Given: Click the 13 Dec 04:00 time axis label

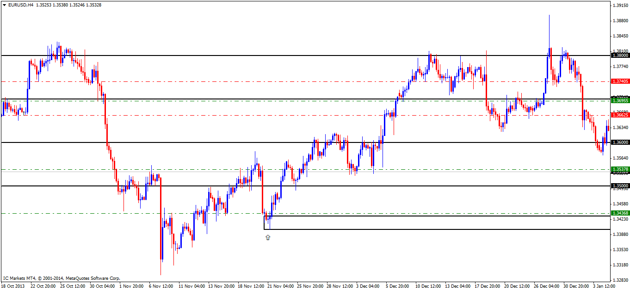Looking at the screenshot, I should coord(457,286).
